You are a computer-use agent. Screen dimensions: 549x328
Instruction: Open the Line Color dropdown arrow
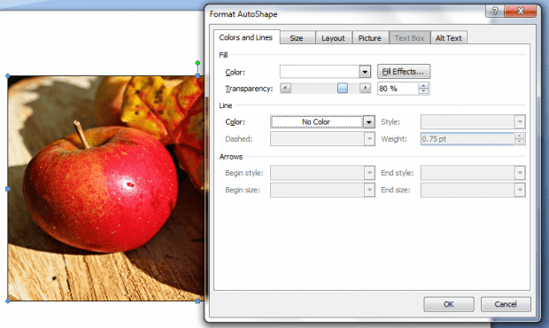369,122
